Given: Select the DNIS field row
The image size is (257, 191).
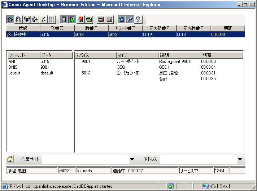Looking at the screenshot, I should 40,67.
